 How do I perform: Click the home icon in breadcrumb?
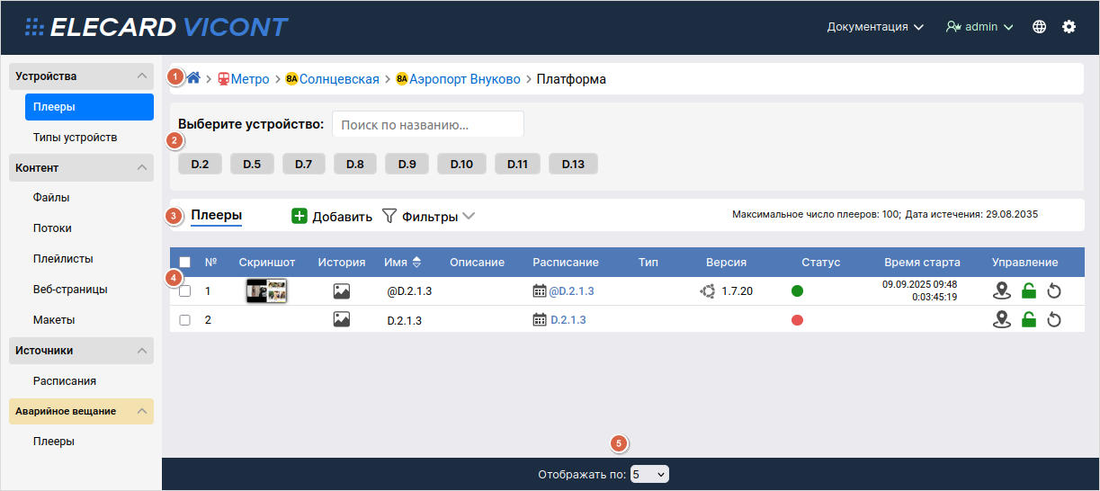[193, 78]
